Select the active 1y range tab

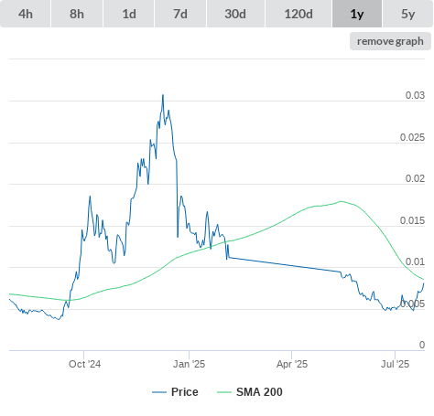click(357, 14)
